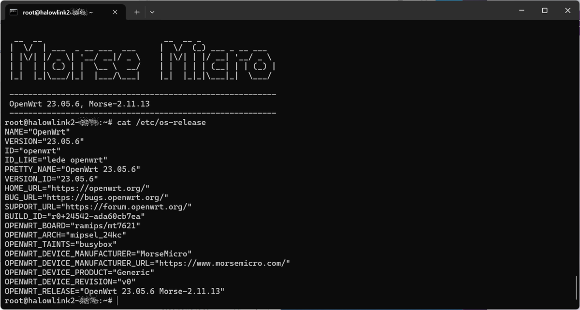Click the OPENWRT_RELEASE="OpenWrt 23.05.6 Morse-2.11.13" line
580x310 pixels.
coord(115,291)
